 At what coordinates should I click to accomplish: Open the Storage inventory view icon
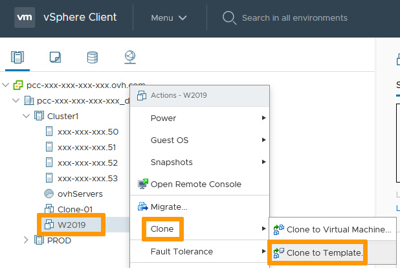(93, 58)
